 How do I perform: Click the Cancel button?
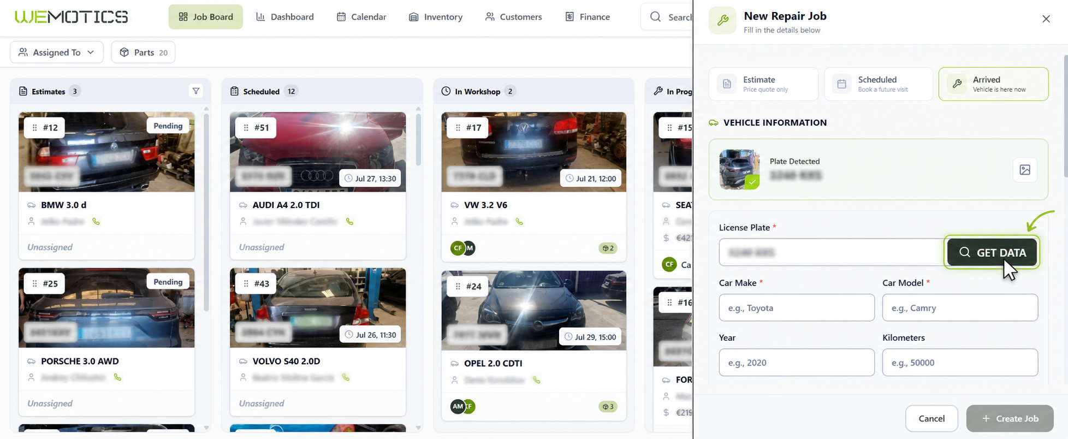point(931,418)
